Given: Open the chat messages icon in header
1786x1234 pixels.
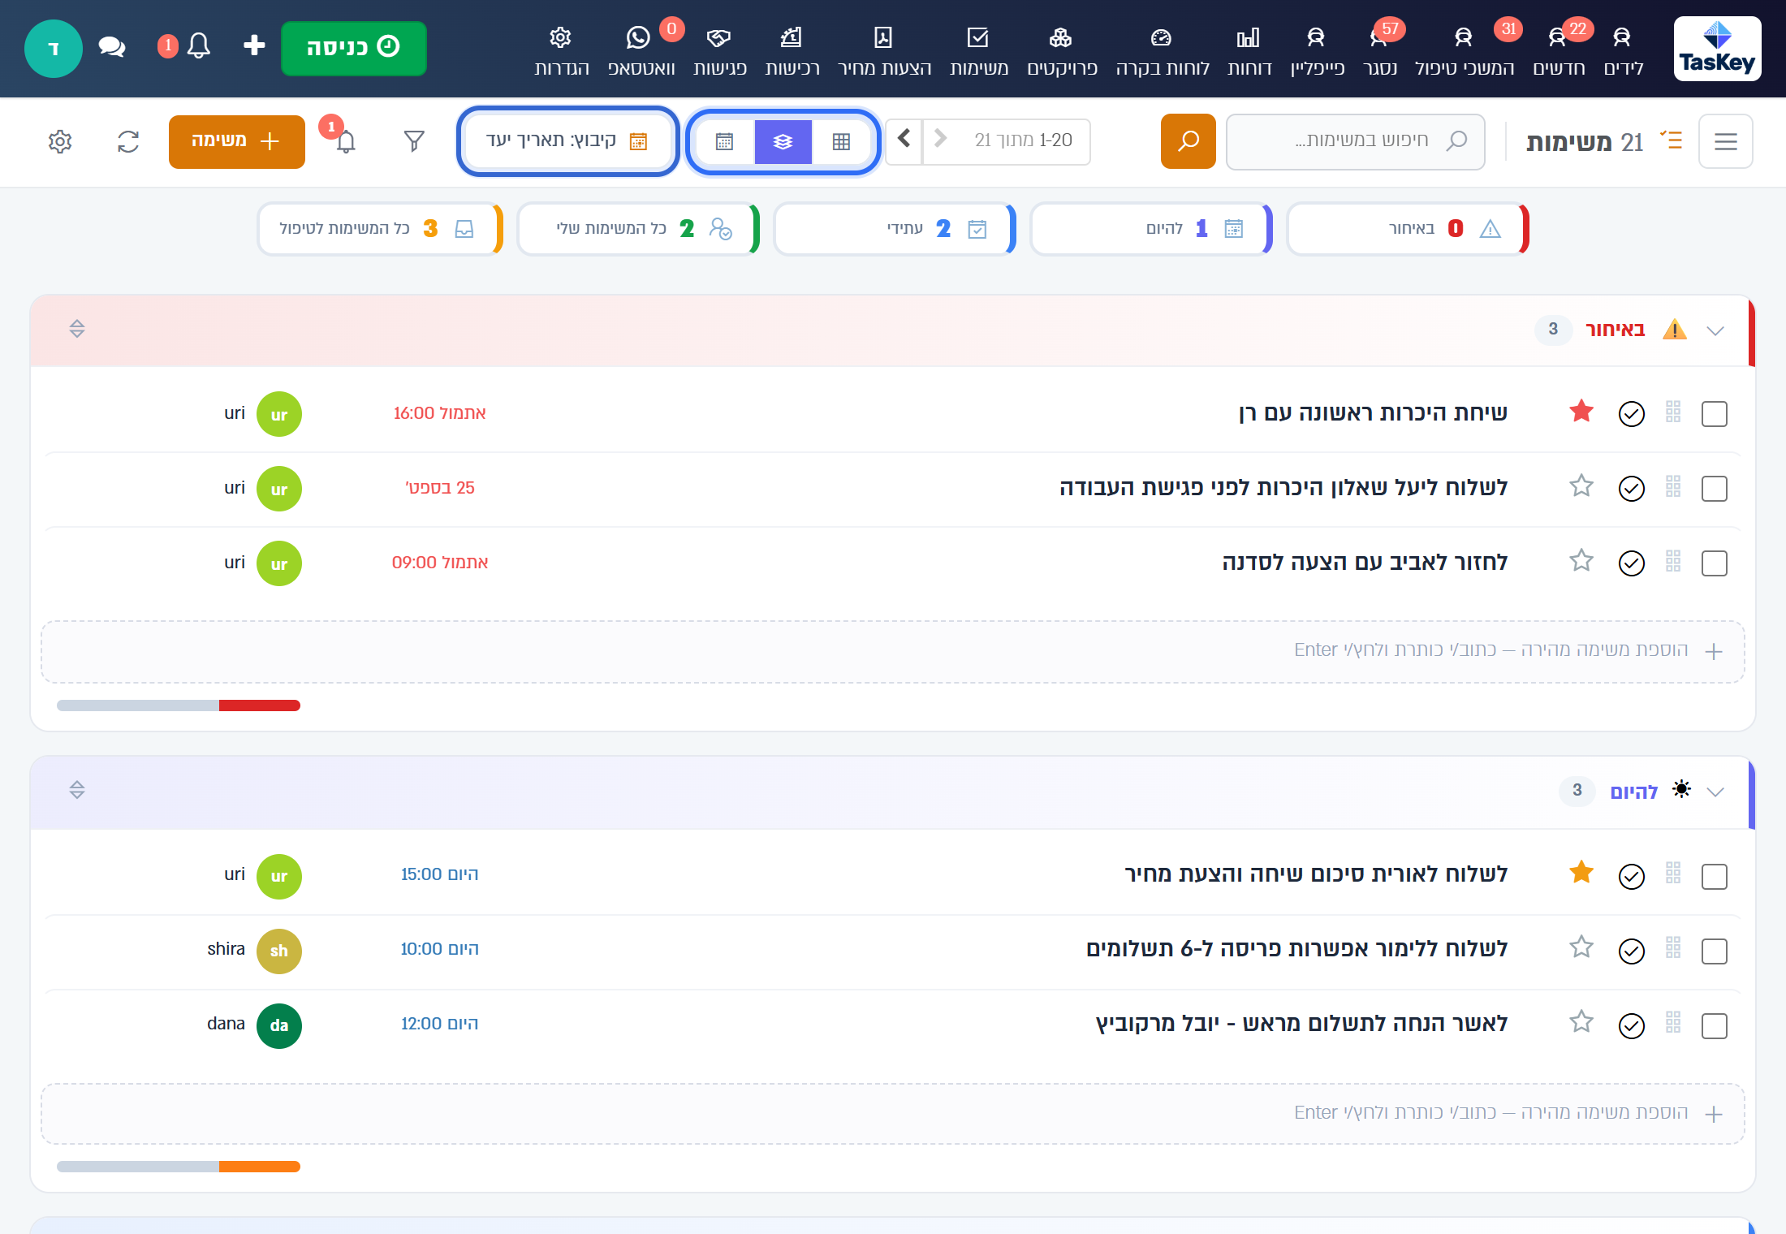Looking at the screenshot, I should point(111,46).
